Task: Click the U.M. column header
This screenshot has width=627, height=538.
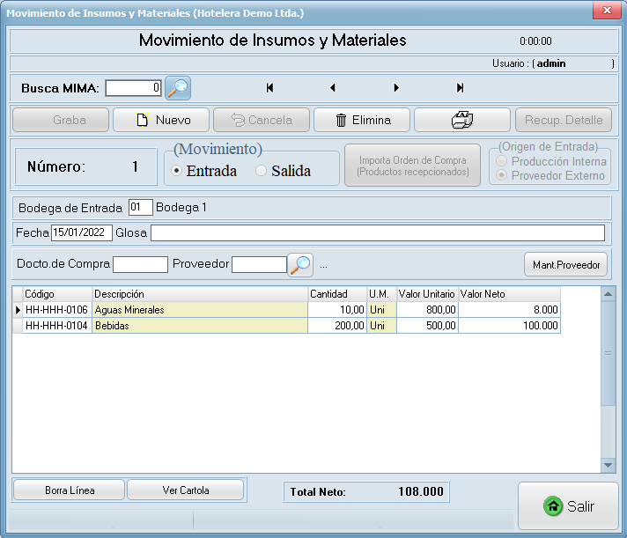Action: pos(382,294)
